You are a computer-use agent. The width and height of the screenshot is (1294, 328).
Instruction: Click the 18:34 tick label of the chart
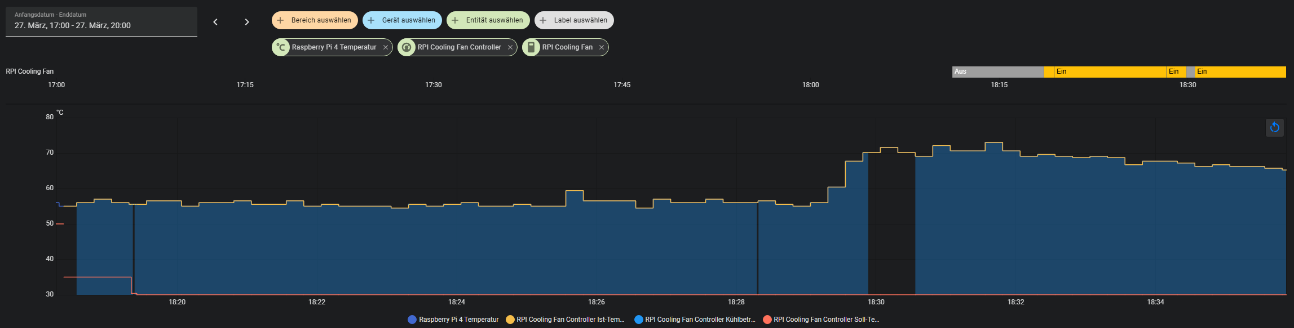1155,302
